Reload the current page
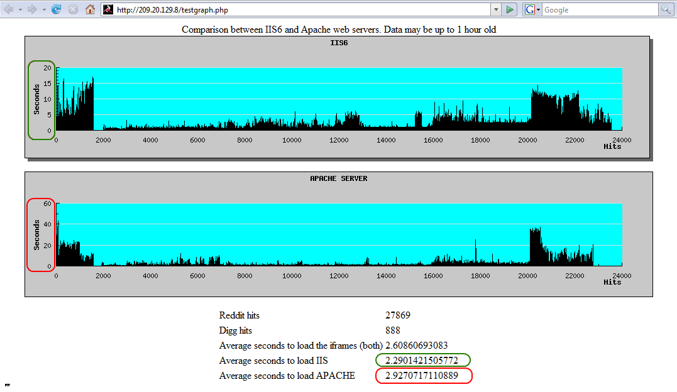Screen dimensions: 677x392 [x=57, y=9]
